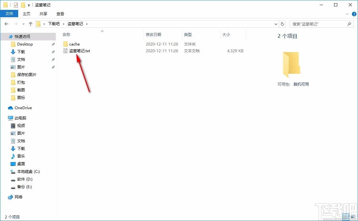Open 图标 folder in sidebar
This screenshot has width=358, height=221.
21,97
